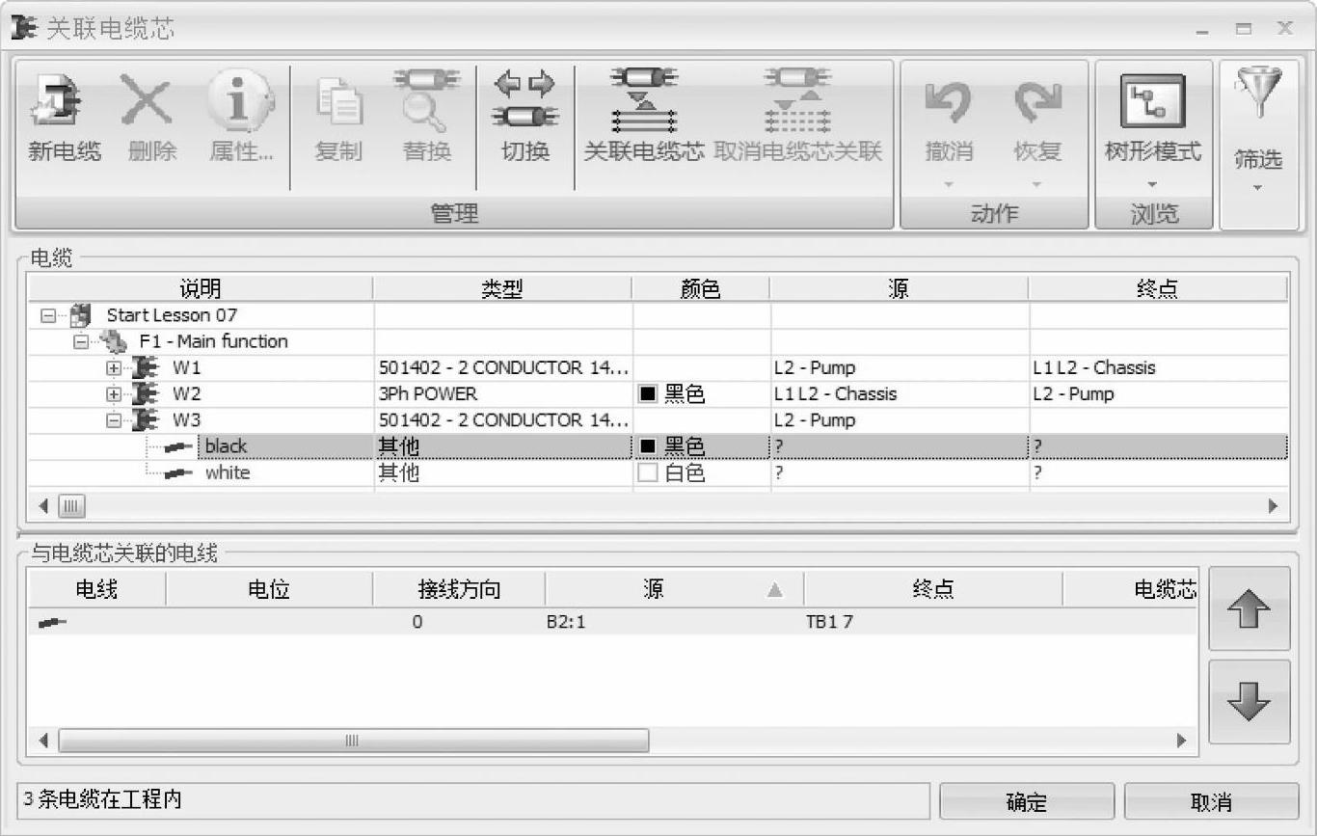
Task: Click the wire icon in B2:1 row
Action: click(53, 623)
